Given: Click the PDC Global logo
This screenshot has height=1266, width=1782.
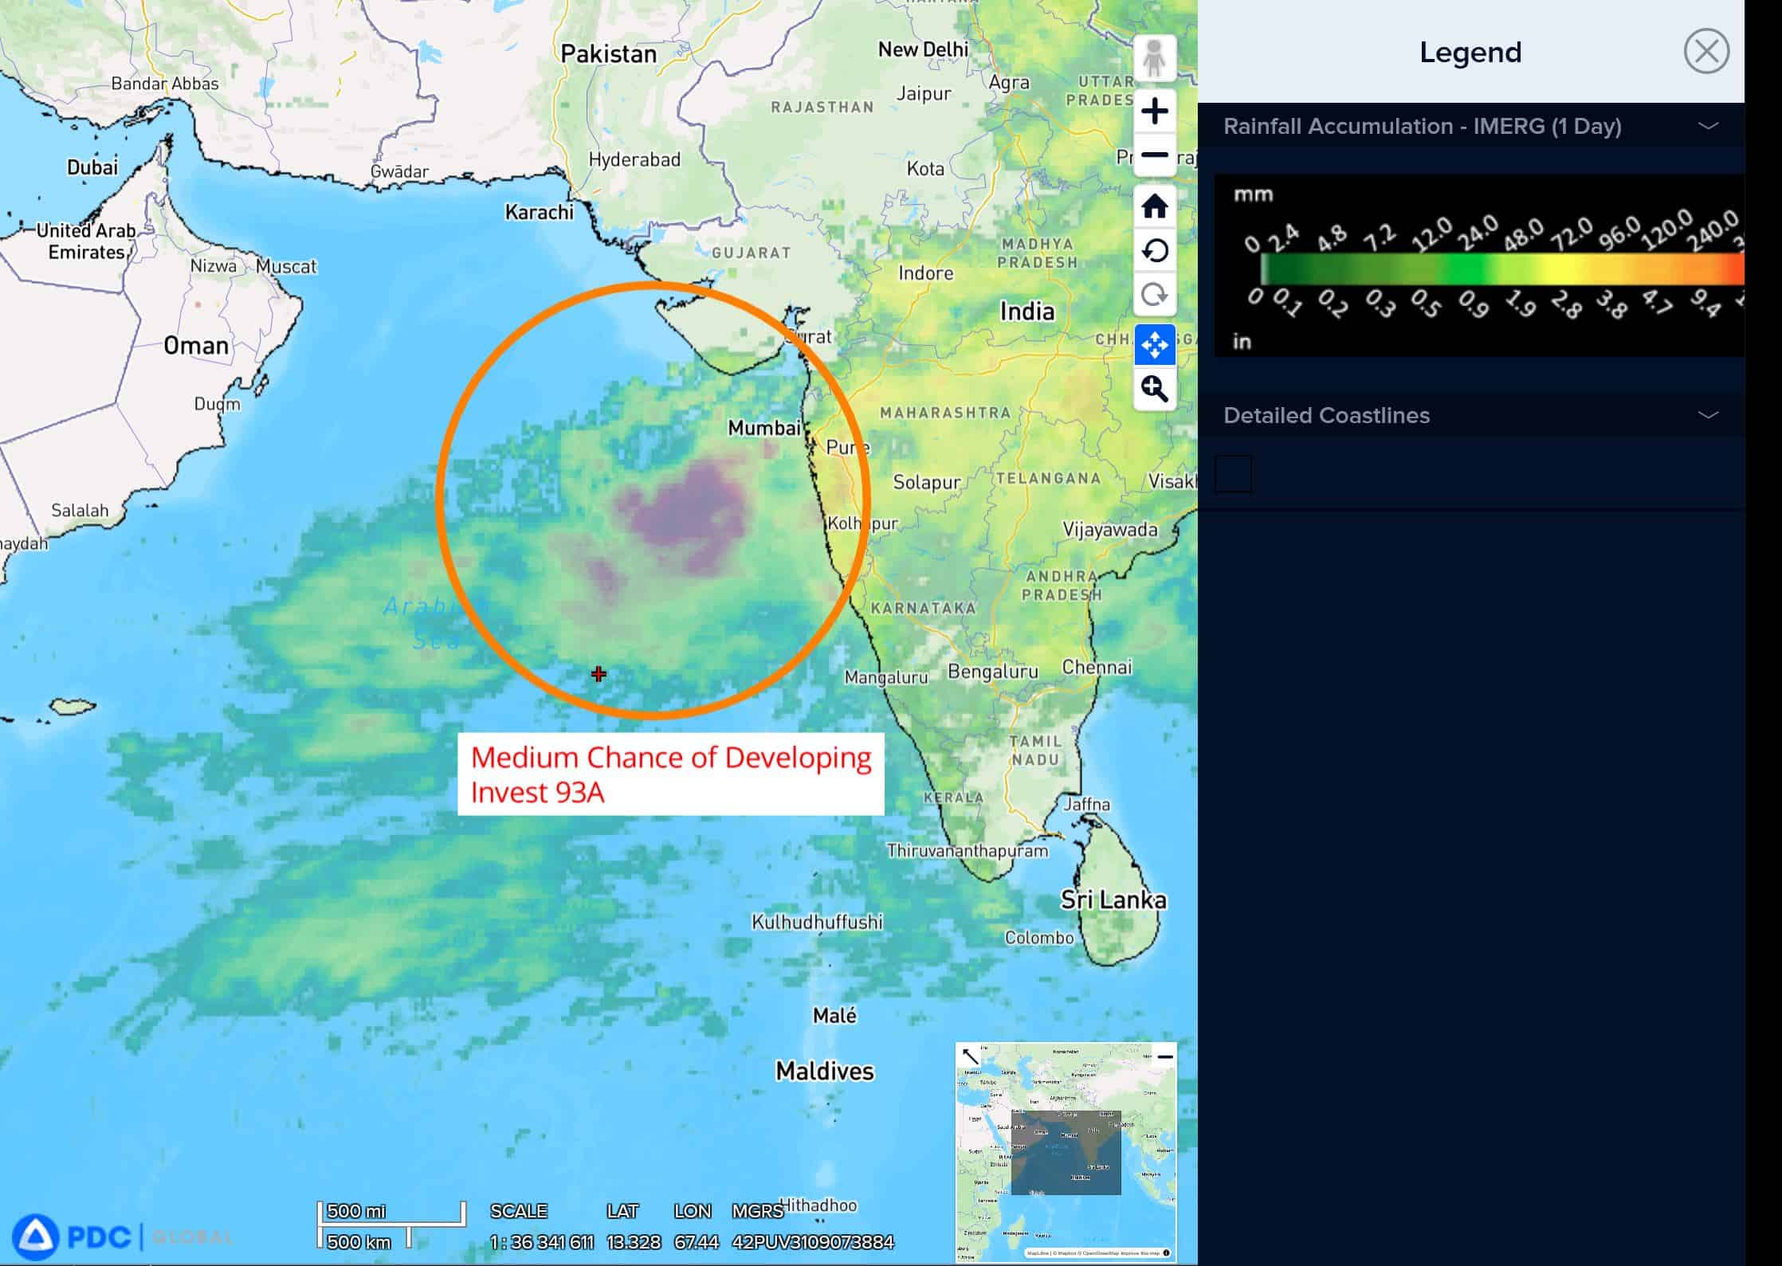Looking at the screenshot, I should tap(121, 1237).
